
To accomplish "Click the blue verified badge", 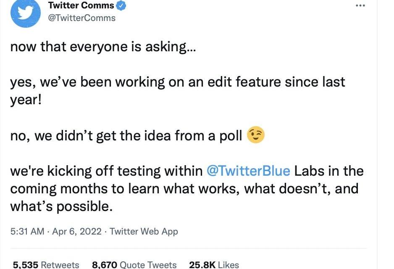I will coord(121,5).
